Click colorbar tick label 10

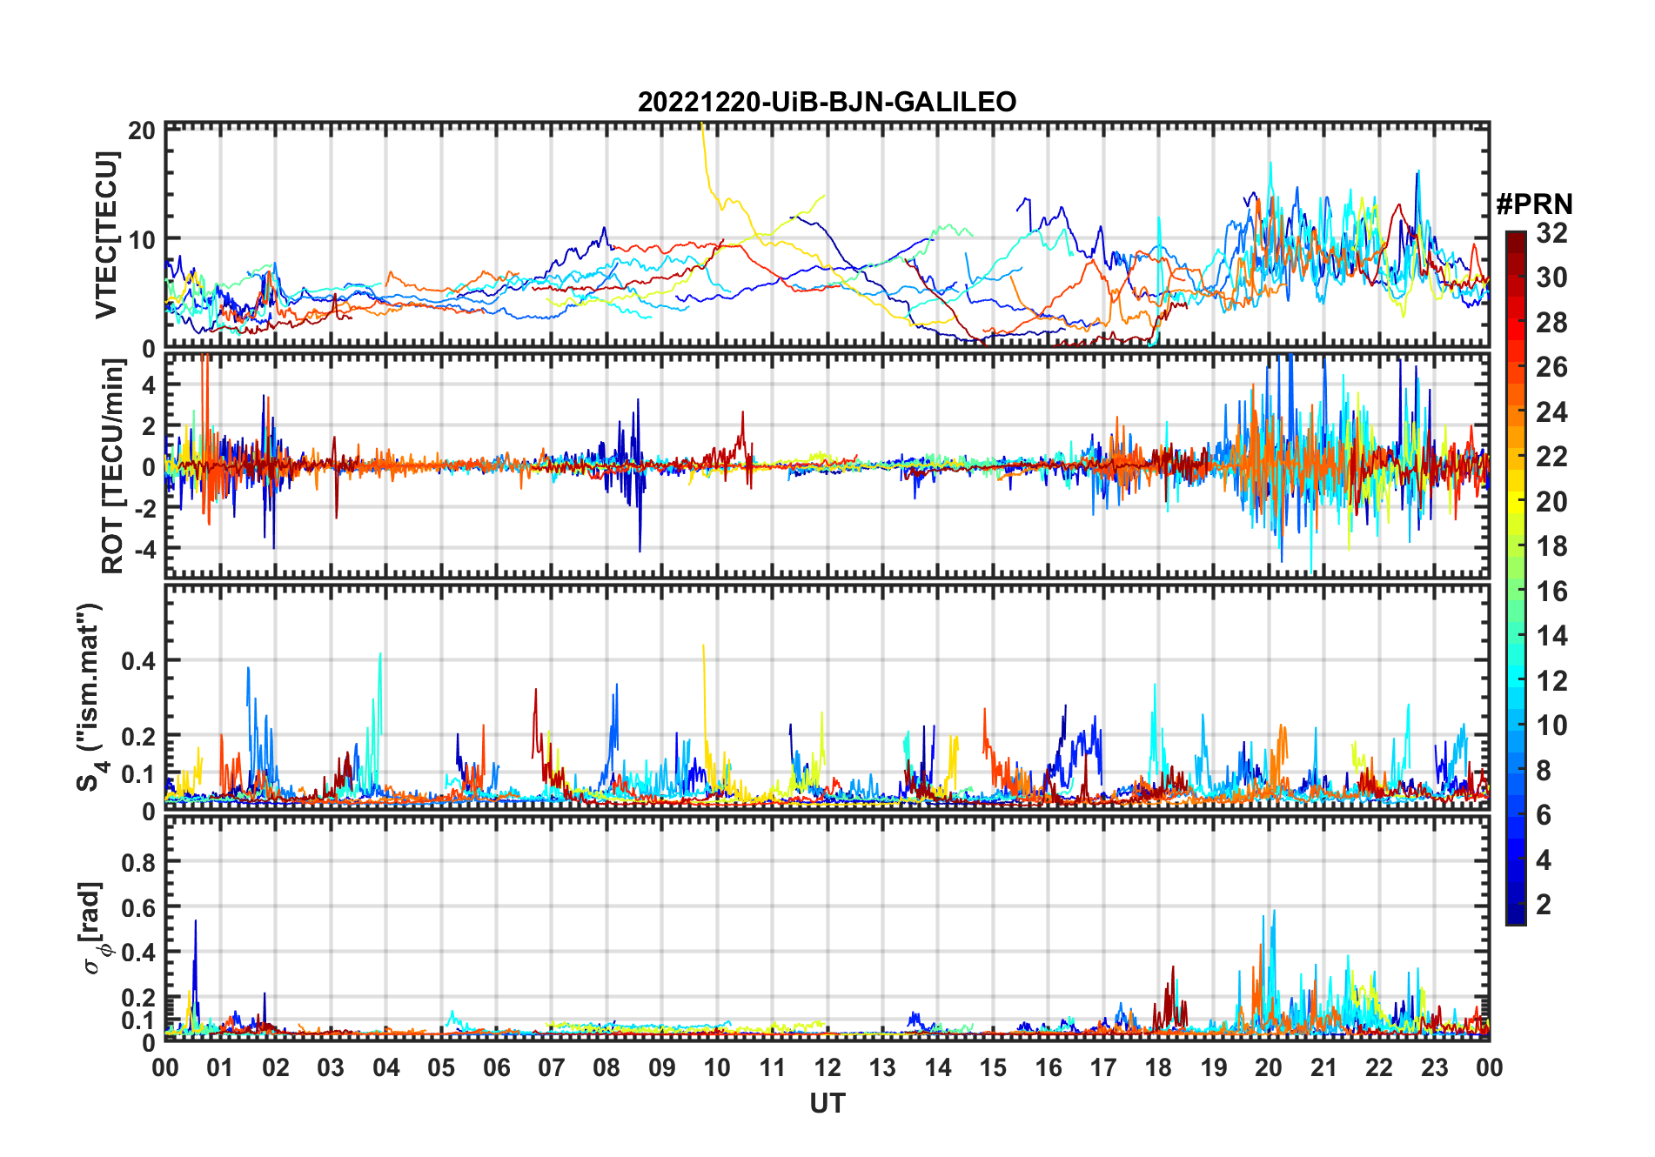[x=1551, y=726]
